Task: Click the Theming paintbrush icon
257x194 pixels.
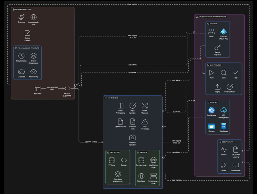Action: (21, 17)
